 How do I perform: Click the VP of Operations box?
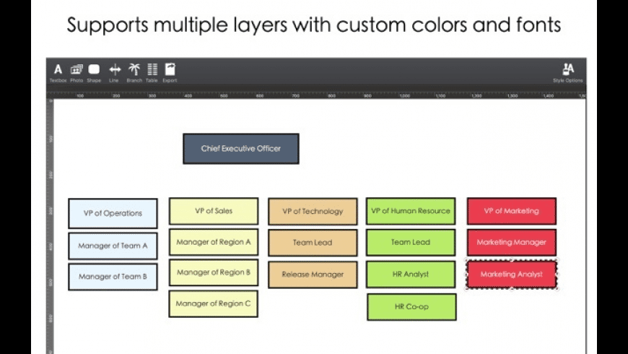[x=113, y=213]
